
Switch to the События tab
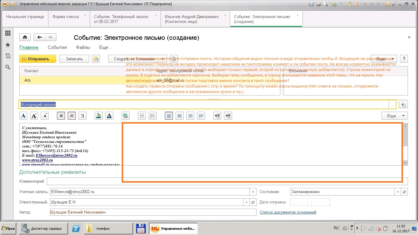coord(57,47)
